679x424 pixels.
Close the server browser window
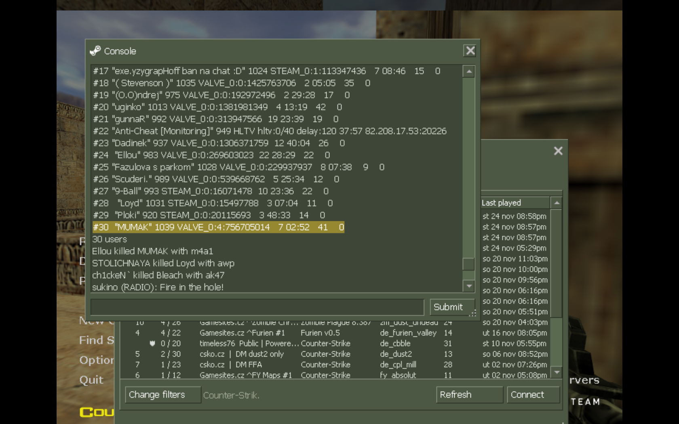point(558,151)
